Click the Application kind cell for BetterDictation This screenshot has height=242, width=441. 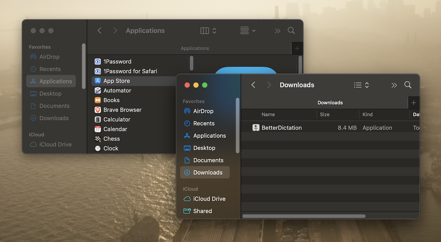tap(377, 128)
